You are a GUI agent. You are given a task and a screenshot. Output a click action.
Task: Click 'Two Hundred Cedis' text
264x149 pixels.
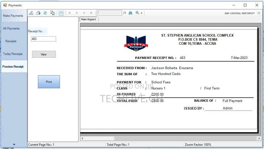click(x=166, y=74)
